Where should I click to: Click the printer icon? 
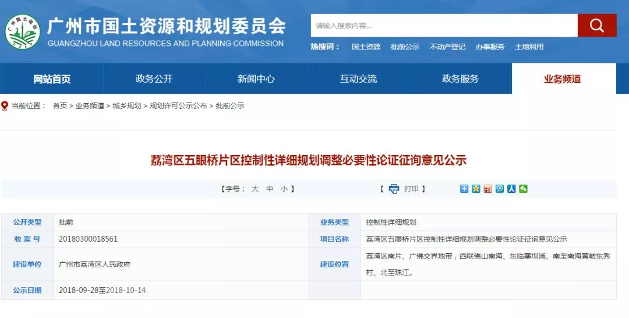(394, 189)
